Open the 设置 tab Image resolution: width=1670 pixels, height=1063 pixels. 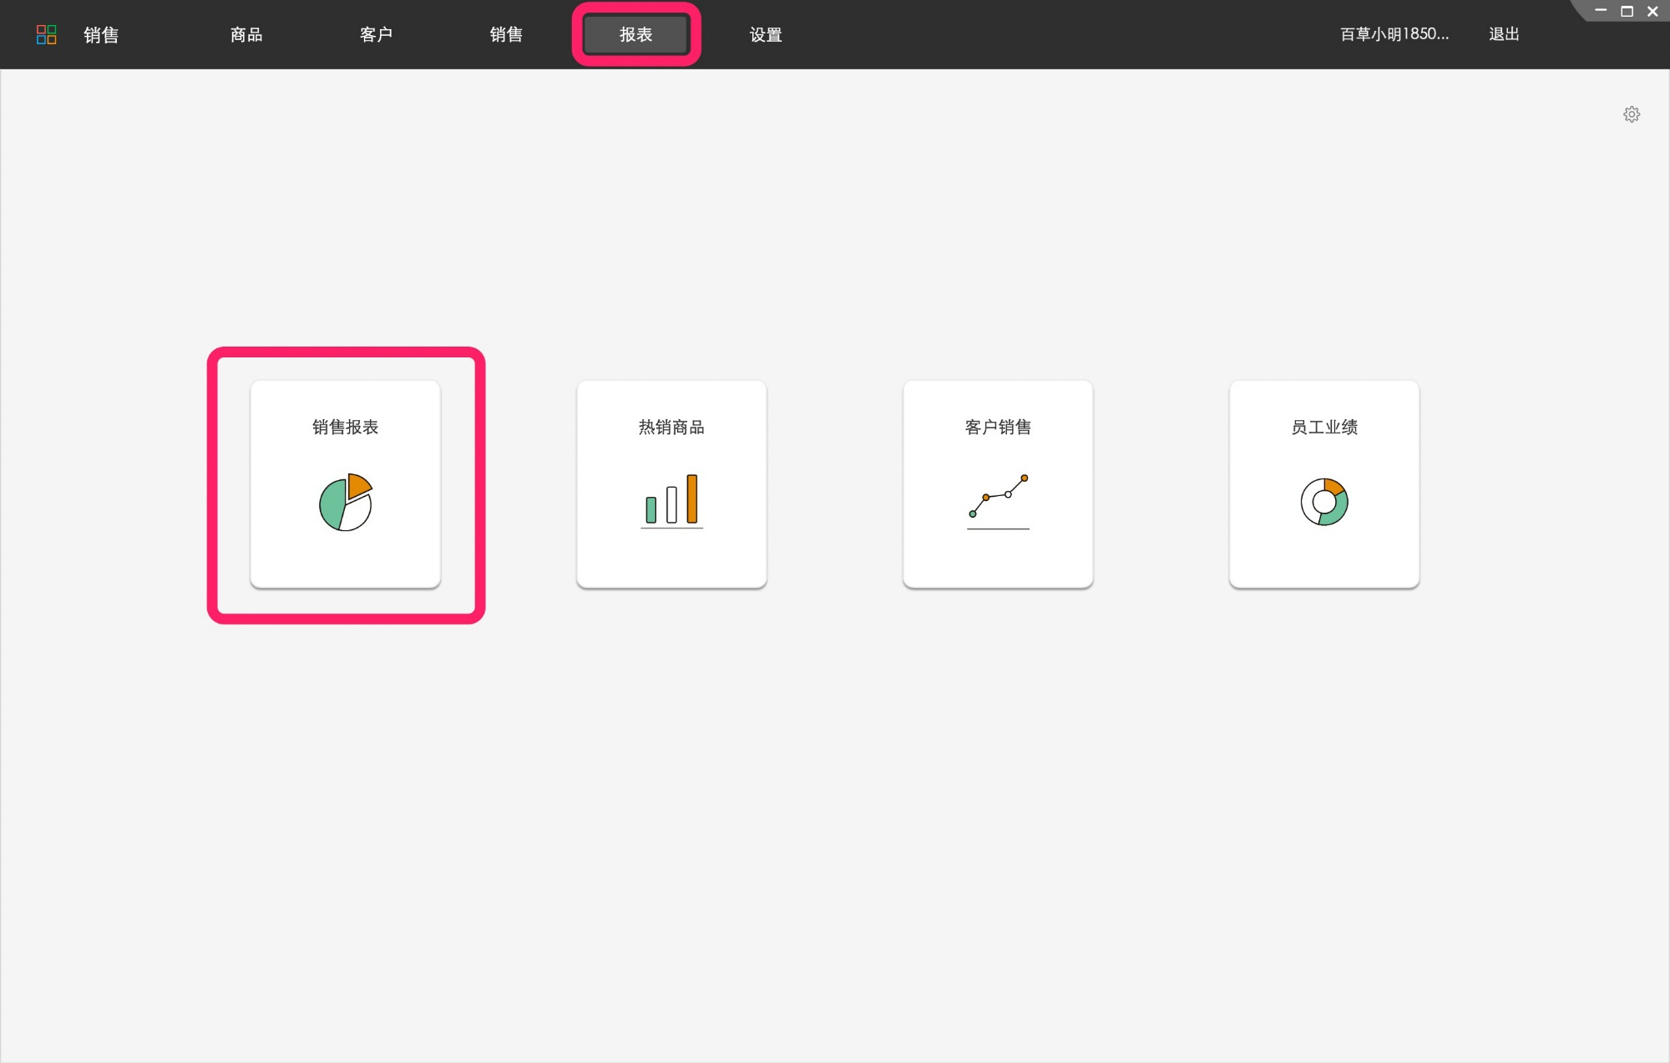(x=766, y=34)
